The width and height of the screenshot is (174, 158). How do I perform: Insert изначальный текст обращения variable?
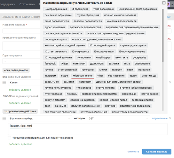[x=138, y=9]
